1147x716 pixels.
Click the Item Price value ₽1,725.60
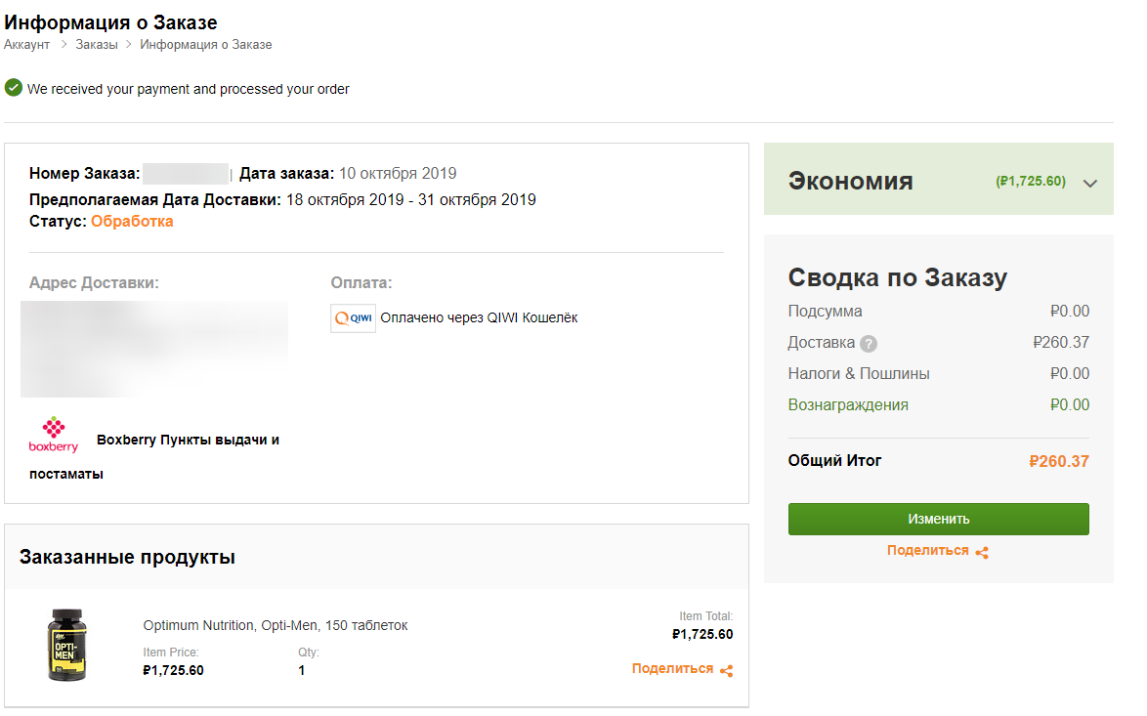(x=173, y=670)
